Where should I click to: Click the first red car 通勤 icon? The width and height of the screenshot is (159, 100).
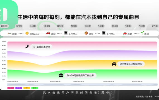click(x=48, y=33)
